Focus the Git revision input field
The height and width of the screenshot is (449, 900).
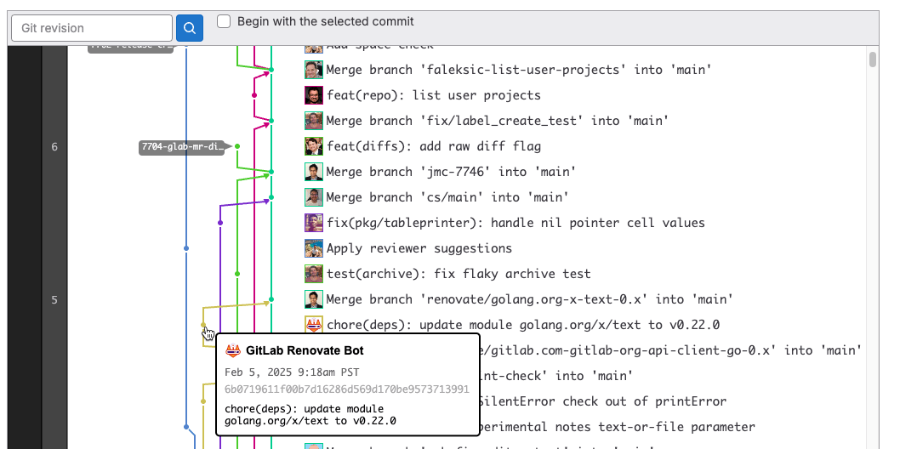point(92,28)
